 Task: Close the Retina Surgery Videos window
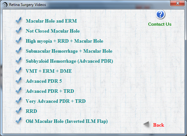pyautogui.click(x=178, y=3)
